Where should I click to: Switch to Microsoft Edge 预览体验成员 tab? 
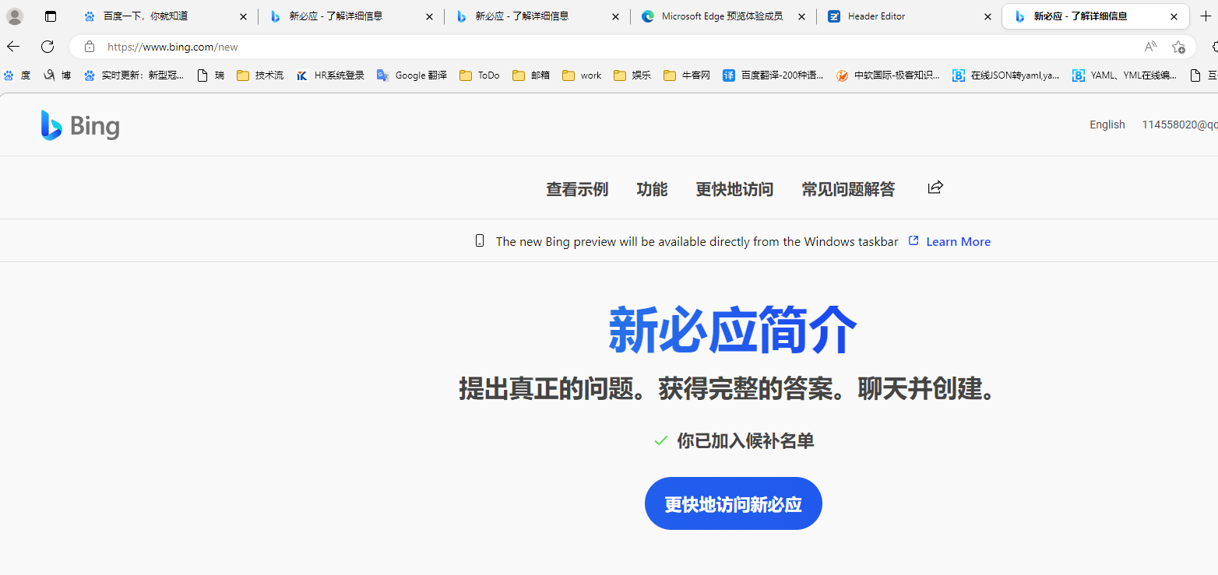point(722,16)
